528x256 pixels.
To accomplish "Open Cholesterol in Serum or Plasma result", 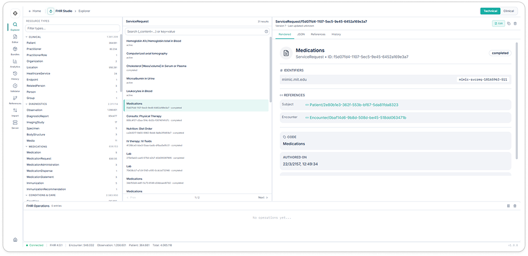I will (x=196, y=68).
